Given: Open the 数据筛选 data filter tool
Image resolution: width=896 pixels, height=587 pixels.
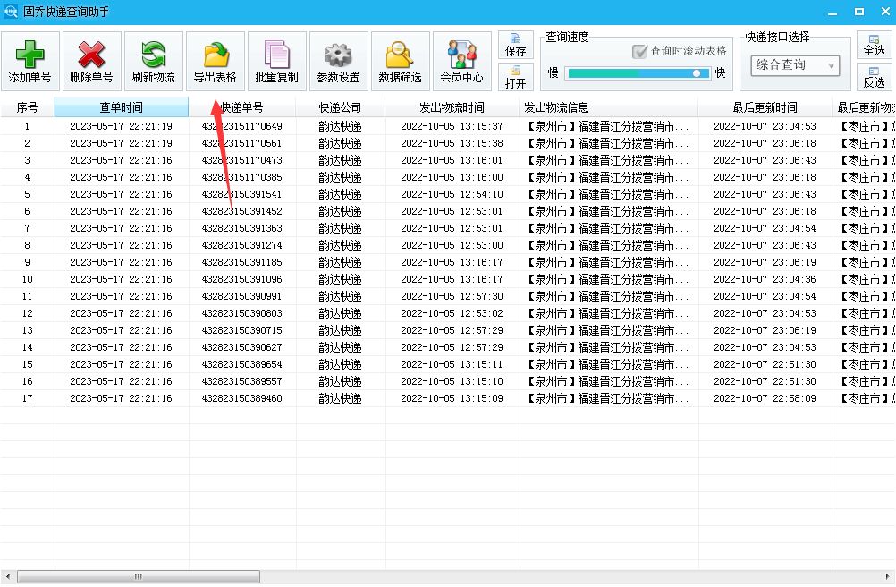Looking at the screenshot, I should (x=400, y=60).
